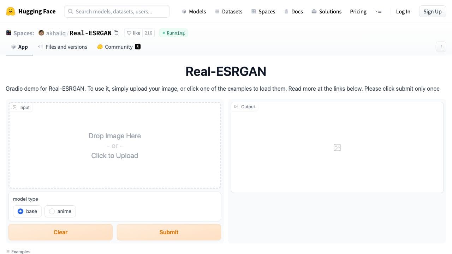The height and width of the screenshot is (254, 452).
Task: Open the overflow menu with three dots
Action: coord(441,47)
